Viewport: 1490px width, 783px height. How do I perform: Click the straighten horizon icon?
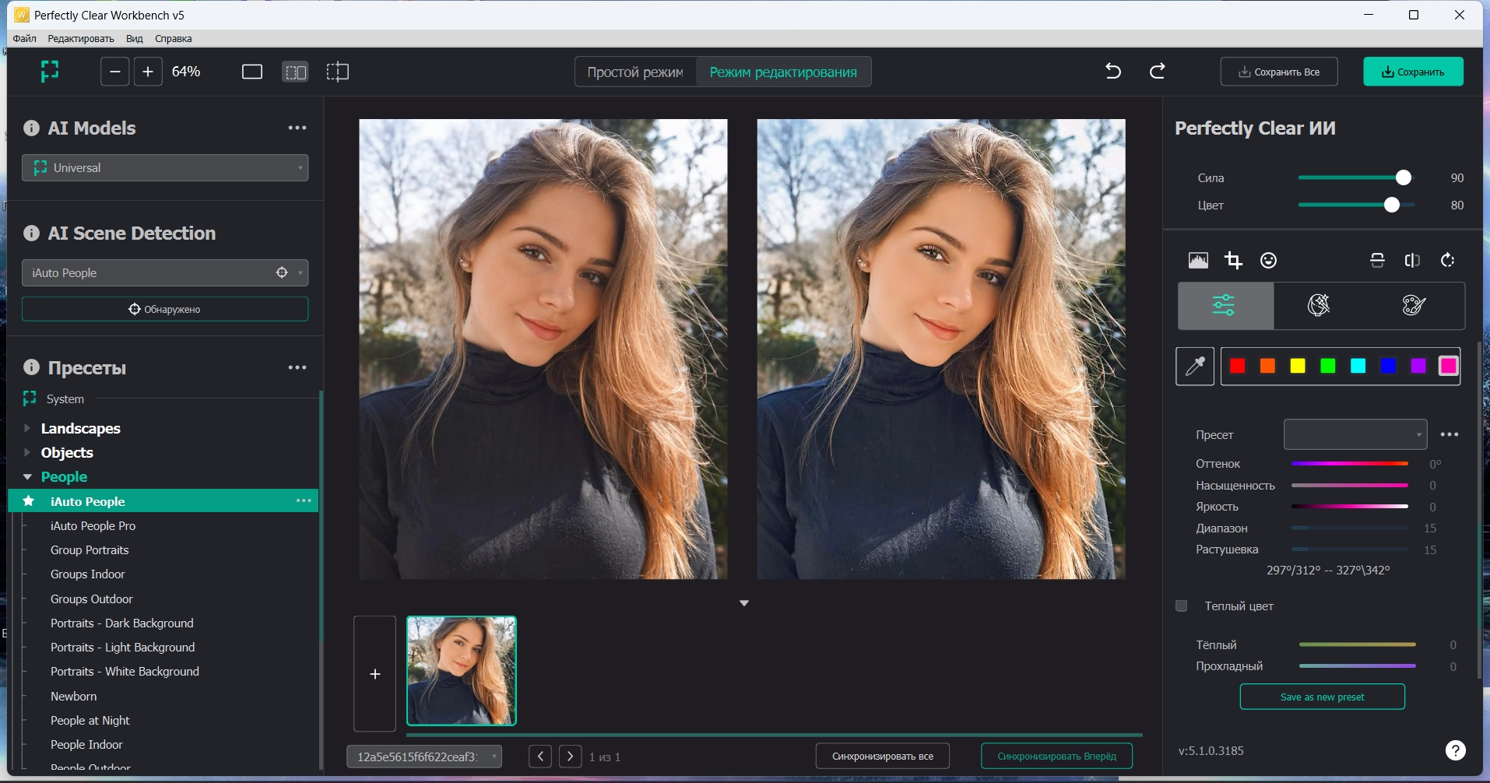click(x=1378, y=260)
